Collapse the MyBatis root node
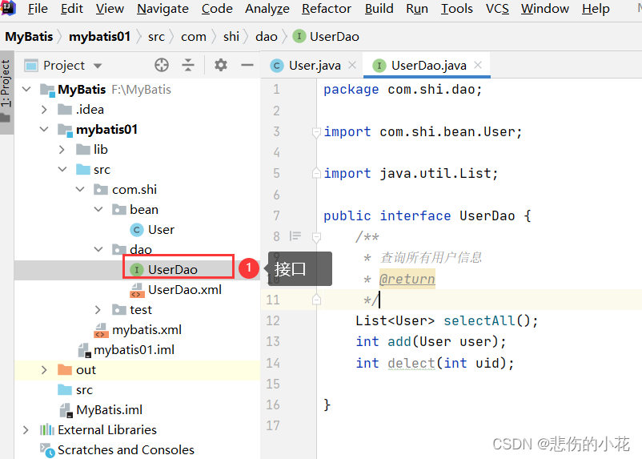 click(x=26, y=89)
